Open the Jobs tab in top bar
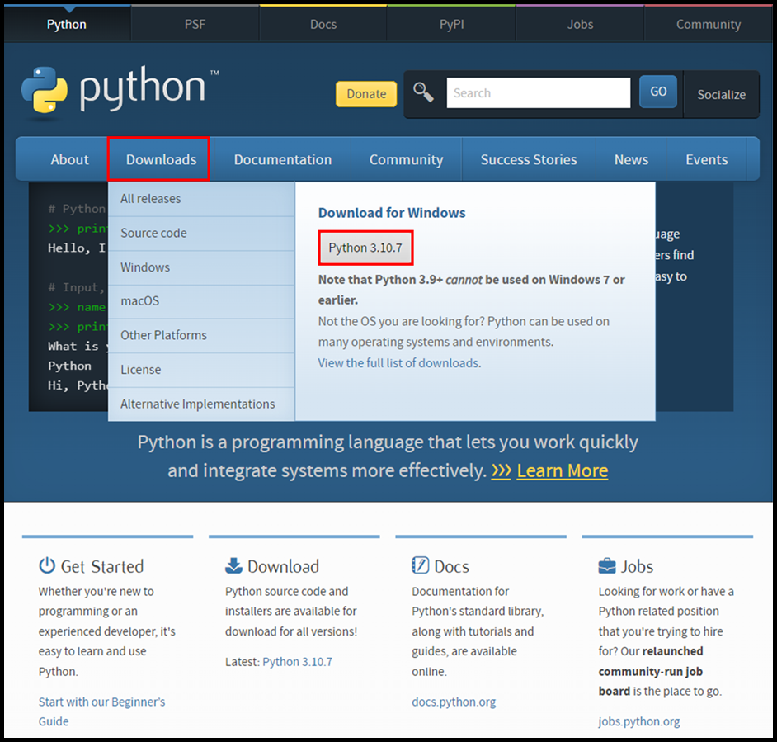 pos(580,24)
